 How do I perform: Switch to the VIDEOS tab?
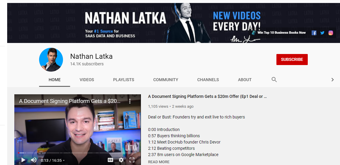click(87, 80)
